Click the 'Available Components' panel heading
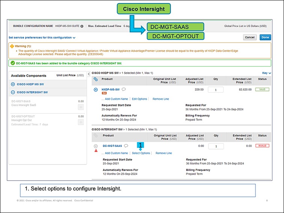Screen dimensions: 284x213 click(29, 76)
